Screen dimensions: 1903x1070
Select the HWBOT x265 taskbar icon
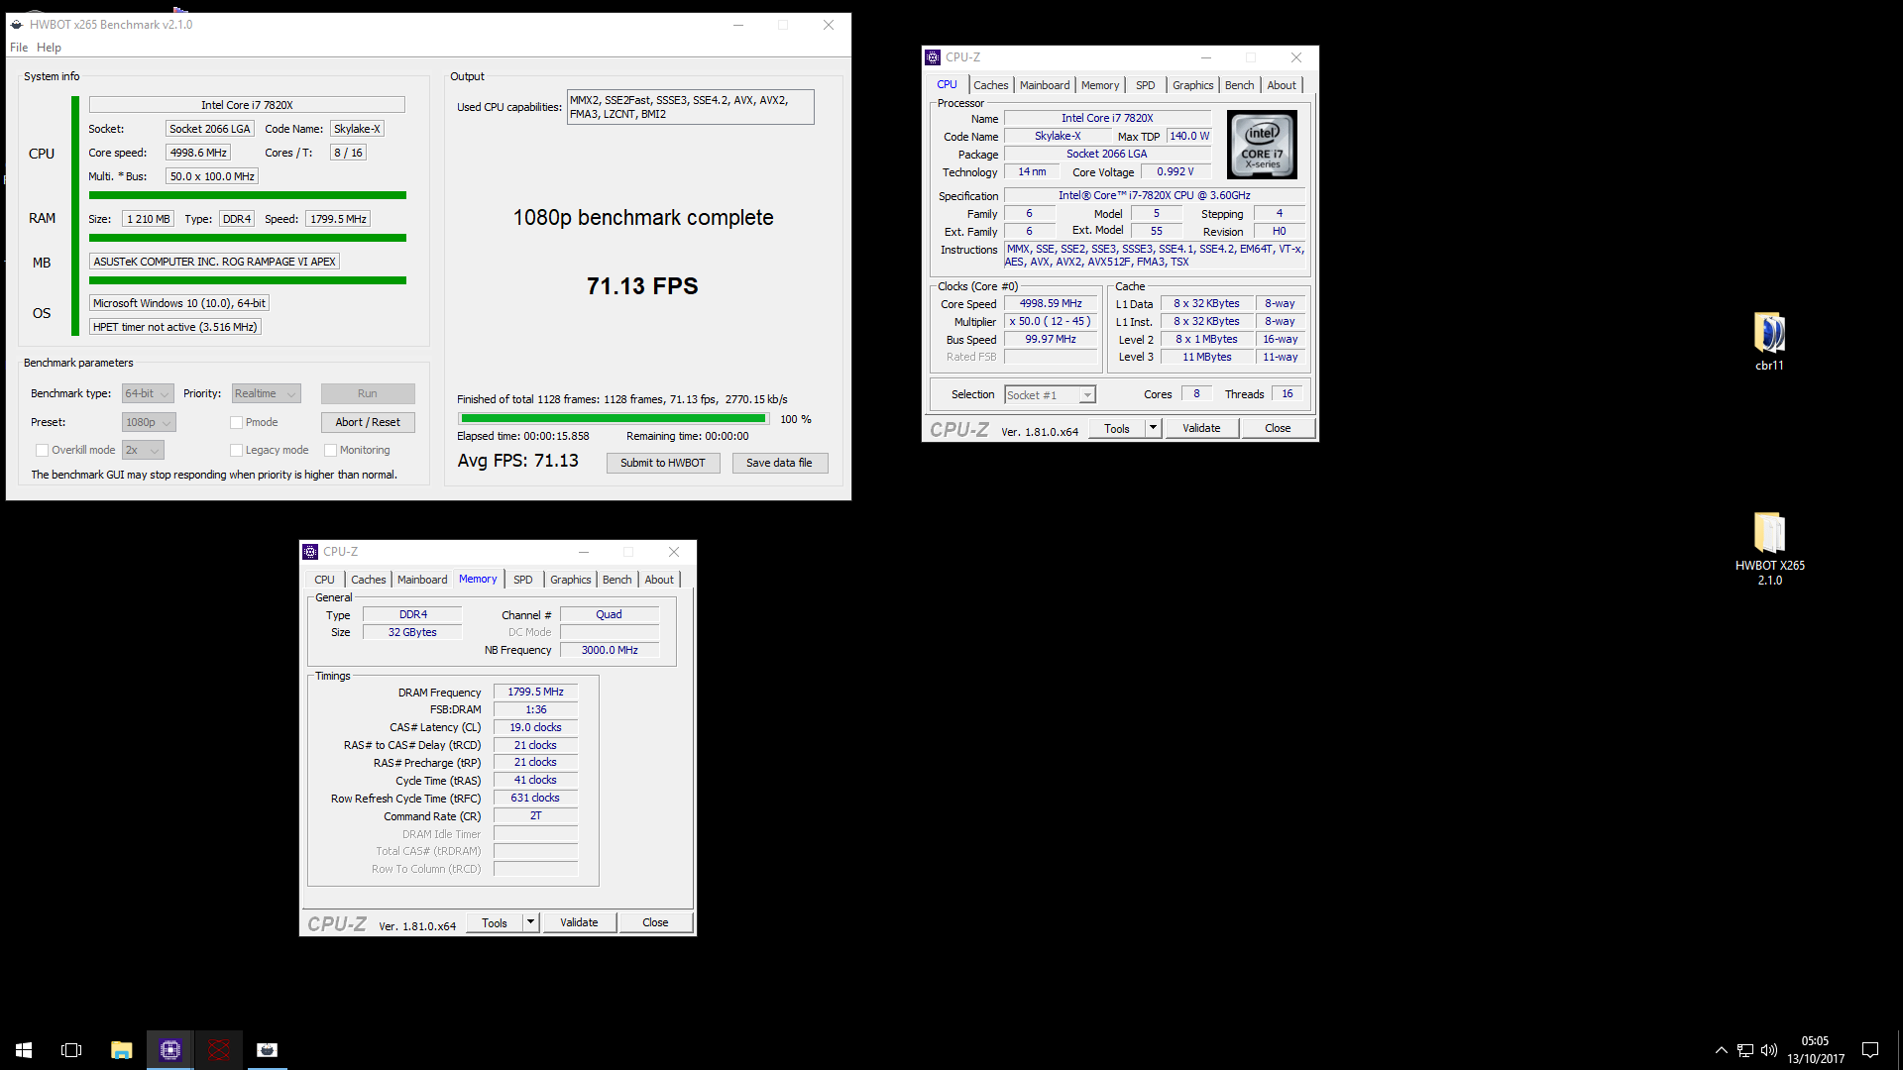(267, 1049)
